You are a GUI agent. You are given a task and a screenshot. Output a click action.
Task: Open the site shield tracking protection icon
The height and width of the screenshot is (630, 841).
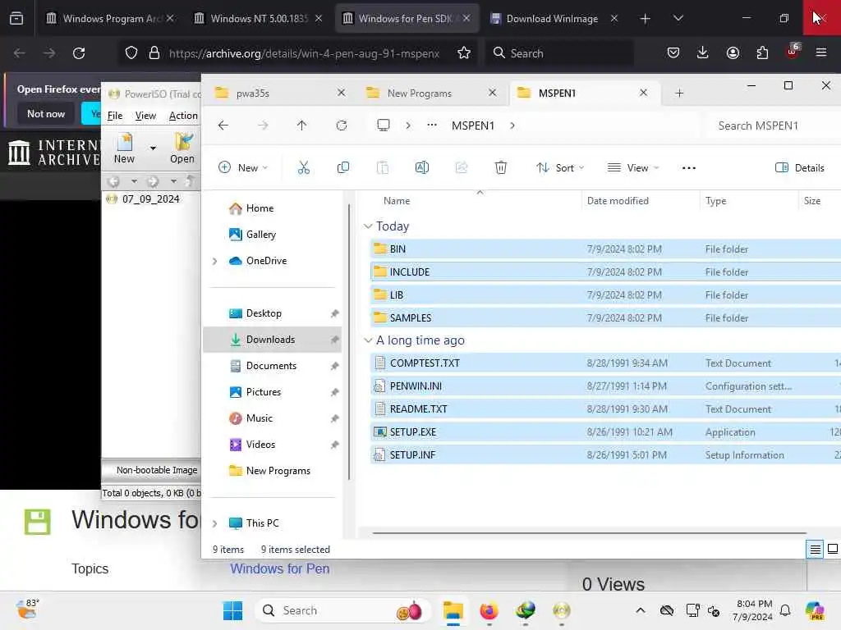point(131,53)
